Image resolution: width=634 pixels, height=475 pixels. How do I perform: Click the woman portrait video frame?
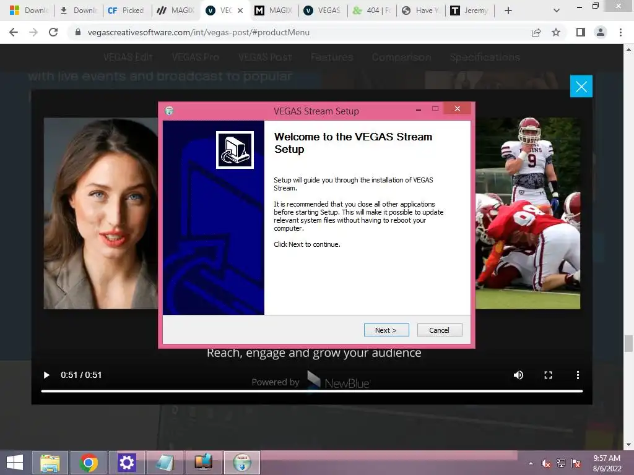(101, 213)
